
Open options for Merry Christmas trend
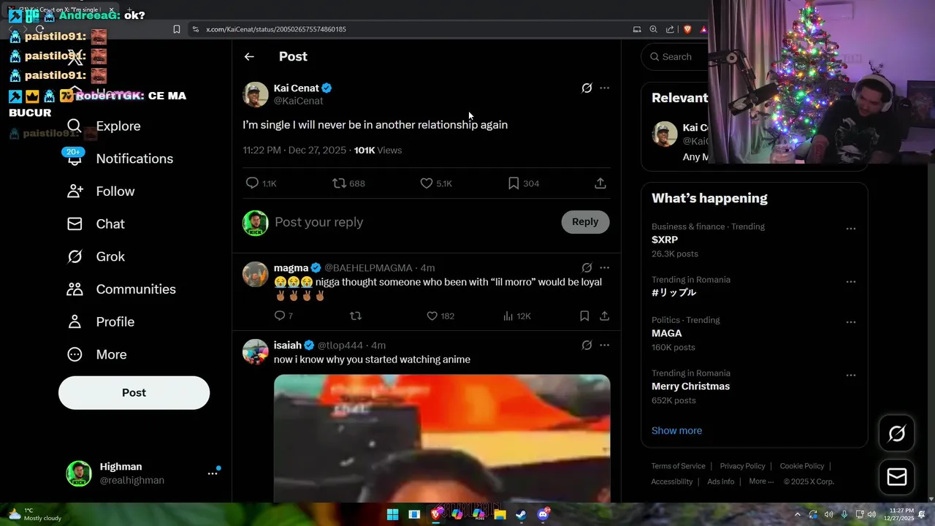(x=851, y=376)
